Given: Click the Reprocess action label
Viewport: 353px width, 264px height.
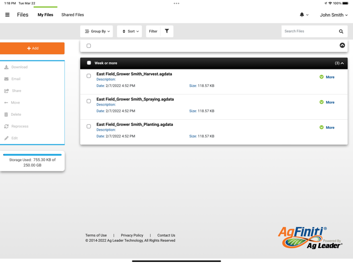Looking at the screenshot, I should [20, 126].
